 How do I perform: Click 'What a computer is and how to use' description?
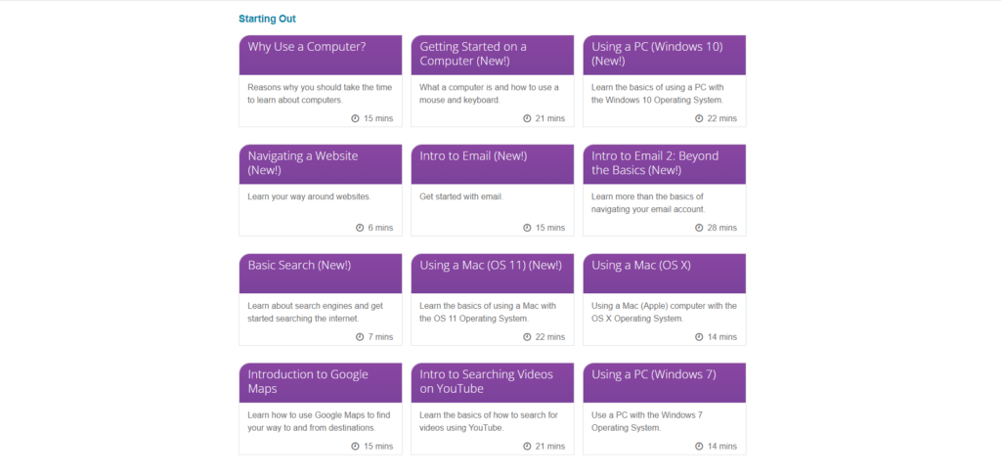point(489,94)
